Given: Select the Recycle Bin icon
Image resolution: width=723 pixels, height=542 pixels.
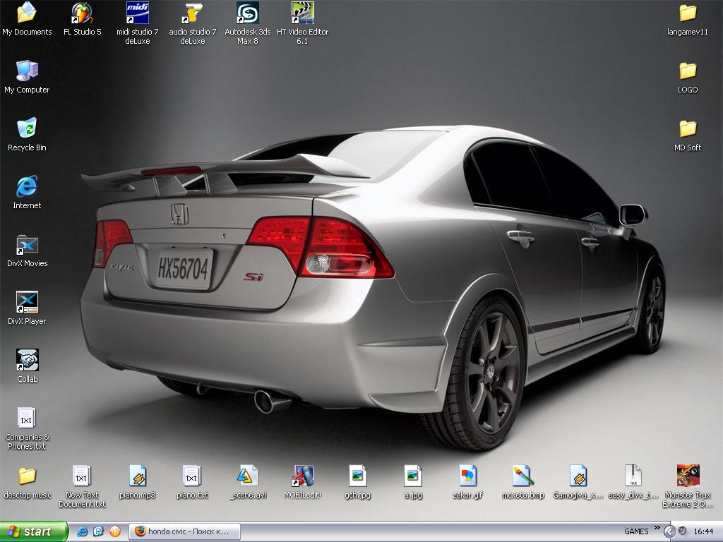Looking at the screenshot, I should click(27, 129).
